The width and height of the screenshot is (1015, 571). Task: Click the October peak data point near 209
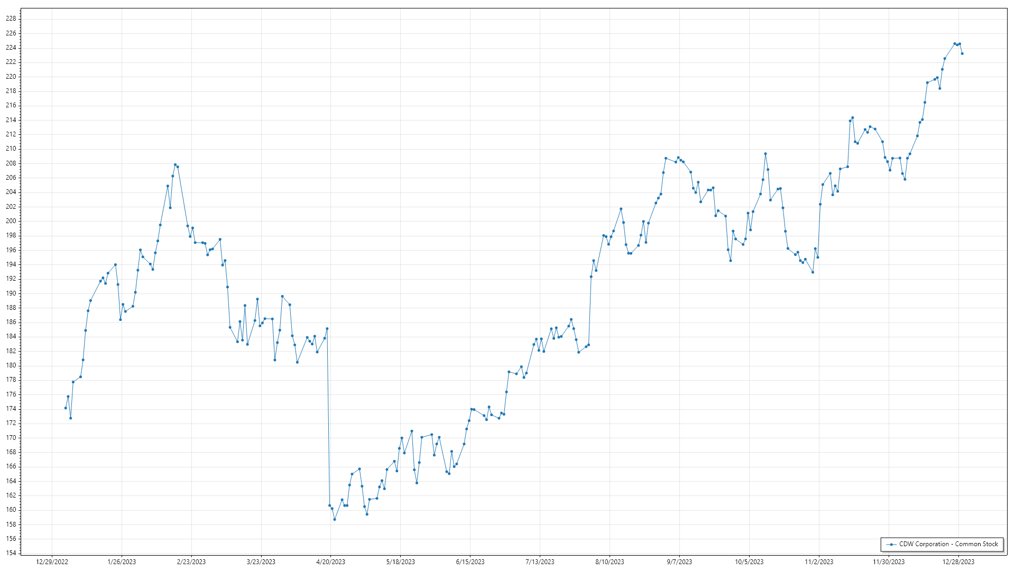765,154
